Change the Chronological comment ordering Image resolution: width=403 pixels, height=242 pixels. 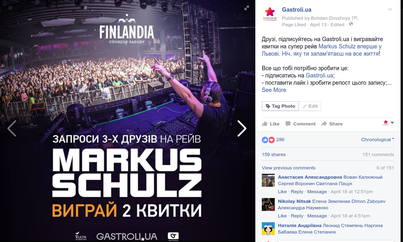pyautogui.click(x=378, y=140)
